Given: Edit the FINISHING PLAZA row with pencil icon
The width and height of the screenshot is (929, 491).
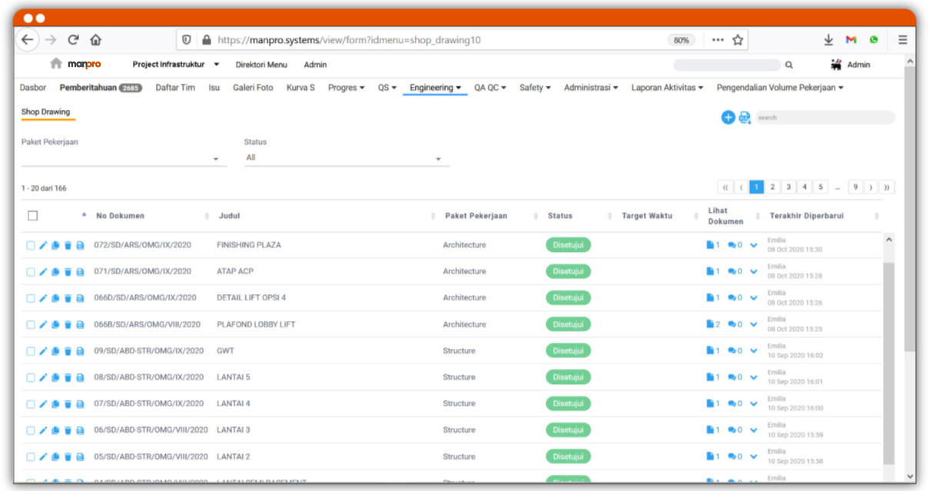Looking at the screenshot, I should pos(43,245).
